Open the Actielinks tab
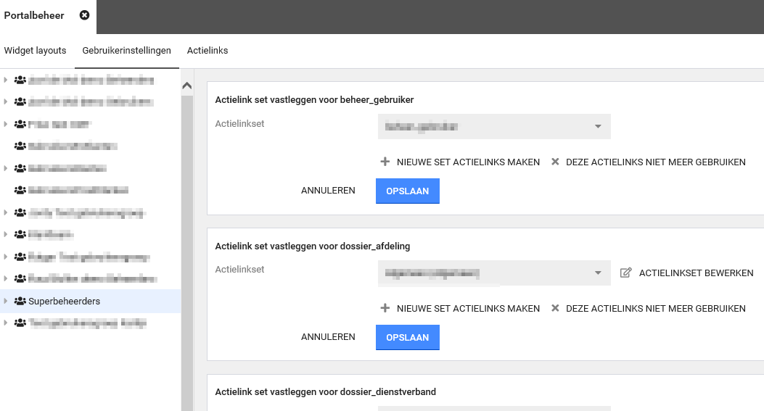 pyautogui.click(x=208, y=51)
